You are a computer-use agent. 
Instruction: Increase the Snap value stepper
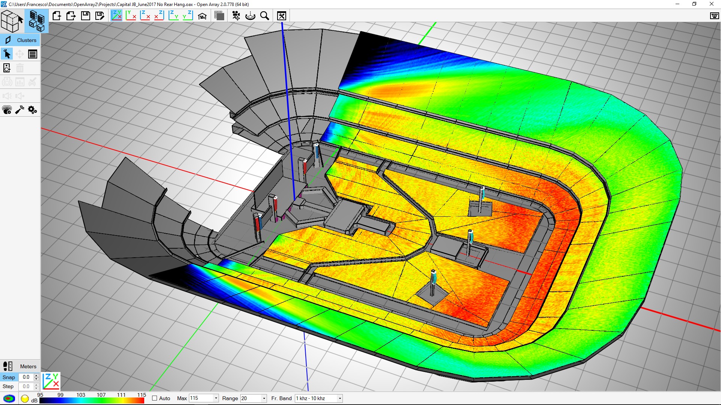(x=36, y=375)
